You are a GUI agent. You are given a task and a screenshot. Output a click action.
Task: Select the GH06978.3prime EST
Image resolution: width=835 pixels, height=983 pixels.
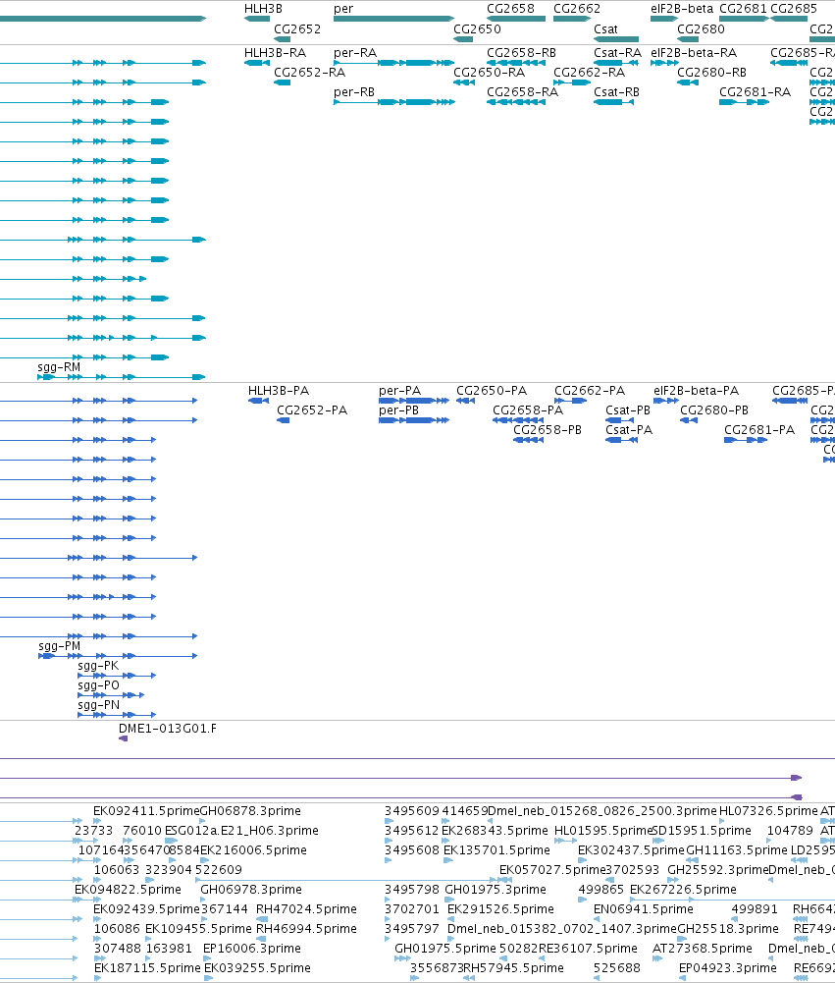(x=203, y=900)
